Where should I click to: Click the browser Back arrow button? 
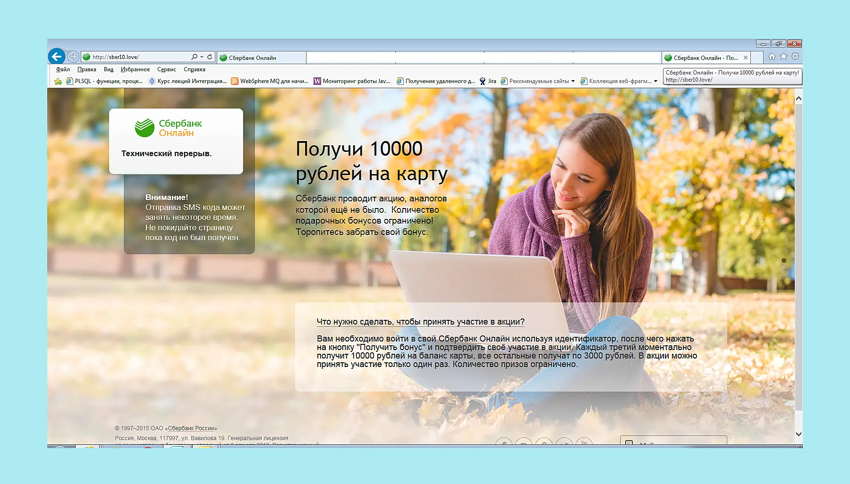coord(57,57)
